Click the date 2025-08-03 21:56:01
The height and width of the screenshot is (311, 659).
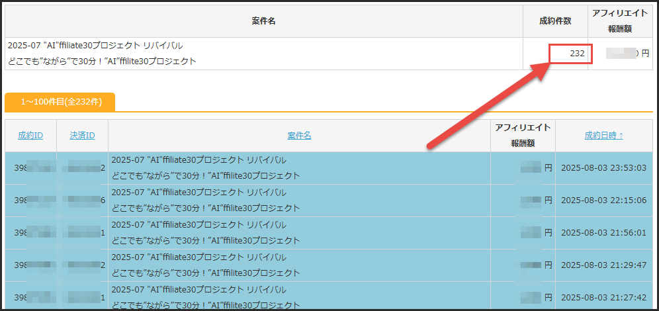pos(603,233)
